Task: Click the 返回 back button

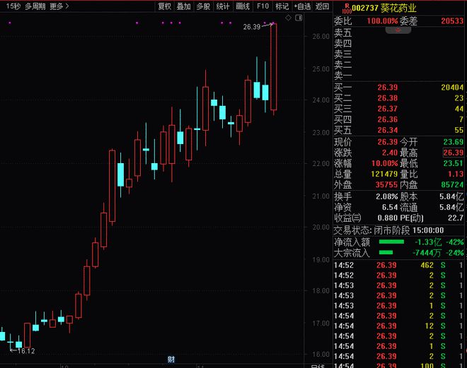Action: click(x=322, y=6)
